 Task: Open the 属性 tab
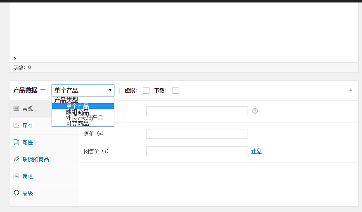point(44,177)
